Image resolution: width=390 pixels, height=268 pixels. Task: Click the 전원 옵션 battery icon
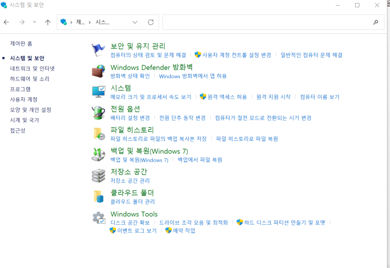98,113
